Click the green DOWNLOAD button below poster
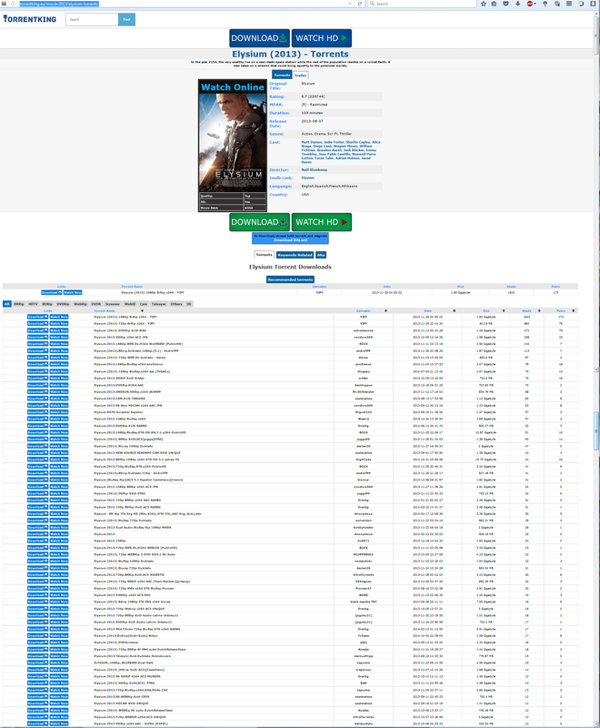The height and width of the screenshot is (728, 600). [x=259, y=222]
